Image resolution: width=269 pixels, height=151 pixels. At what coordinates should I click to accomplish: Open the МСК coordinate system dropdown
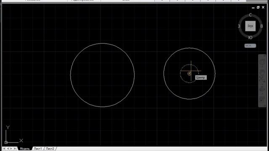pyautogui.click(x=251, y=46)
